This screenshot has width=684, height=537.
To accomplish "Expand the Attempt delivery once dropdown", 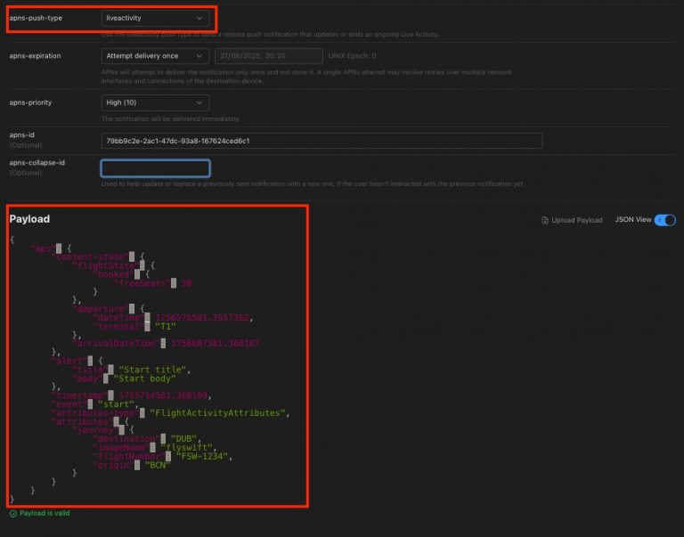I will (x=155, y=55).
